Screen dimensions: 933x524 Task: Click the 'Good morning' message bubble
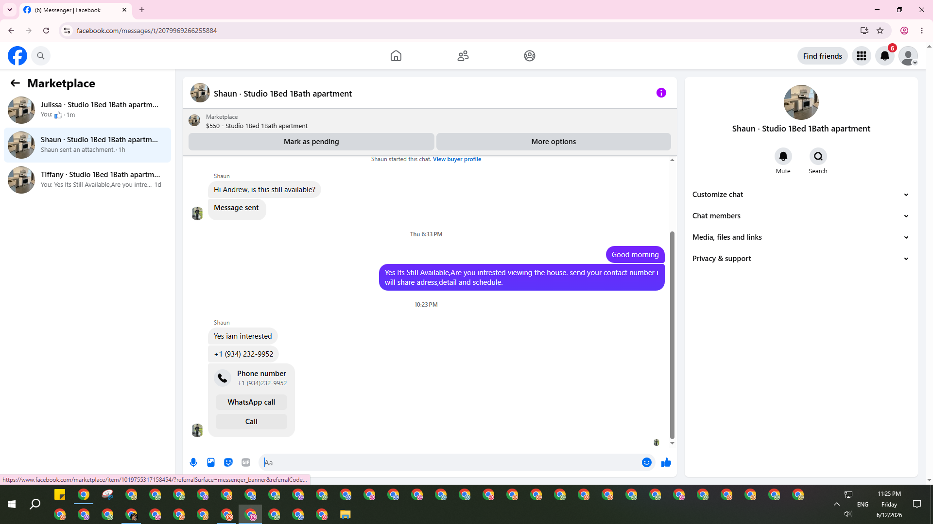coord(635,255)
